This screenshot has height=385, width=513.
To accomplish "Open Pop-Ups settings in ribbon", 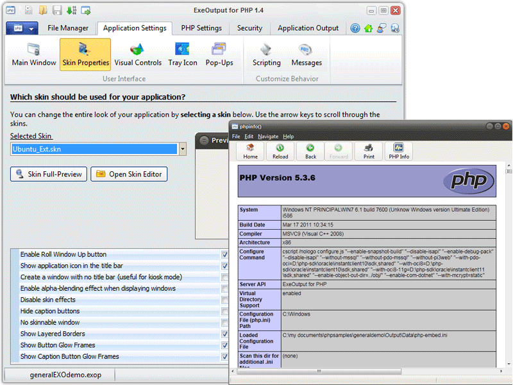I will (219, 55).
